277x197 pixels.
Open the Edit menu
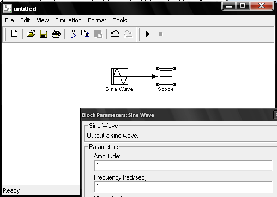coord(25,20)
